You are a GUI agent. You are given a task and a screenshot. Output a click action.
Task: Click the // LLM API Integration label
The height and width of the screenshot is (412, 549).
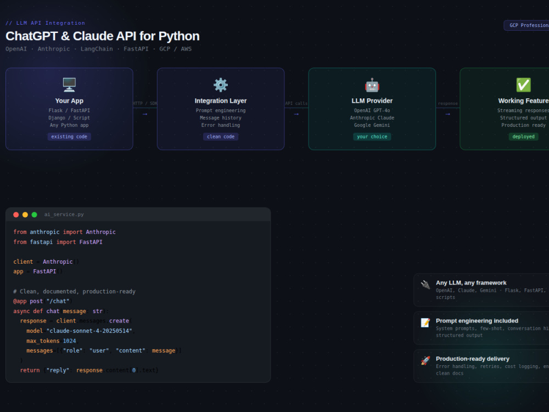pos(45,23)
